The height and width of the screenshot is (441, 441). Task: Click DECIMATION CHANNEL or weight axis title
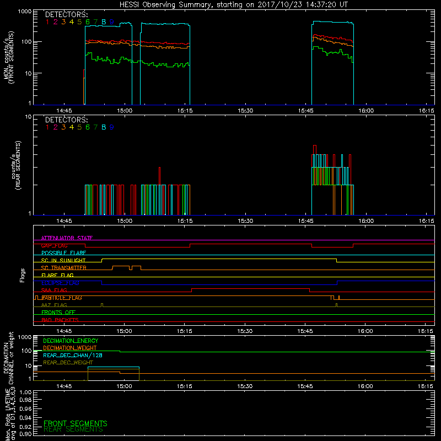[x=8, y=358]
